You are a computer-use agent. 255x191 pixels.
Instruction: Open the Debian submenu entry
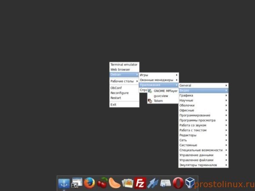(124, 75)
